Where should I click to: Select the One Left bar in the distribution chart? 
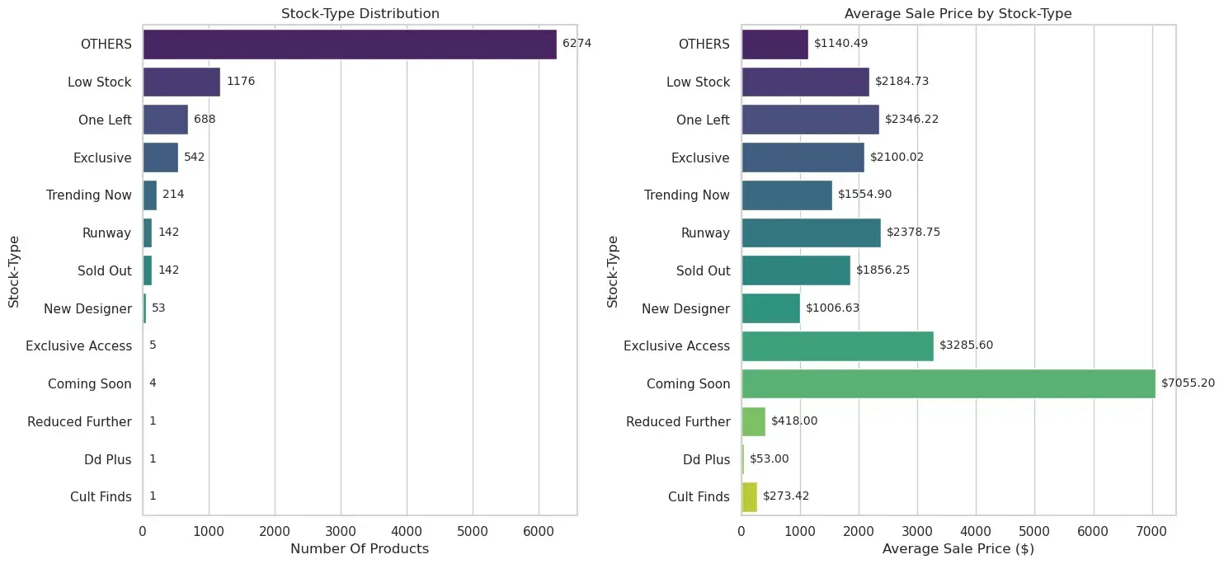(x=166, y=120)
